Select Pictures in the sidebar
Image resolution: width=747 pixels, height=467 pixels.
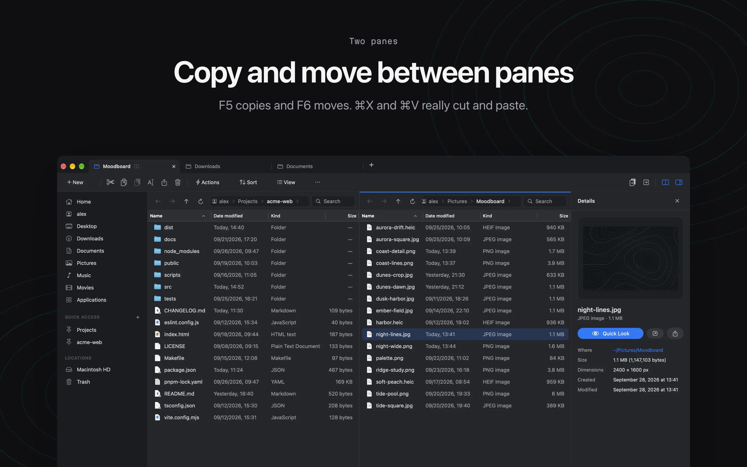[102, 263]
